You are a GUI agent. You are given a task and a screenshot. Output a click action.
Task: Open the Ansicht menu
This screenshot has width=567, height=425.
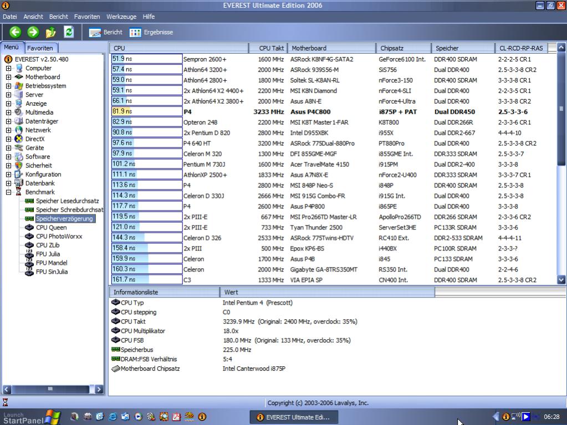(x=33, y=17)
